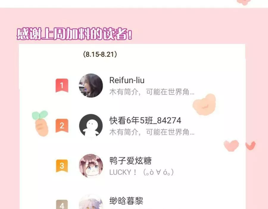Click the 感谢上周加料的读者 heading
Screen dimensions: 268x209
point(74,34)
